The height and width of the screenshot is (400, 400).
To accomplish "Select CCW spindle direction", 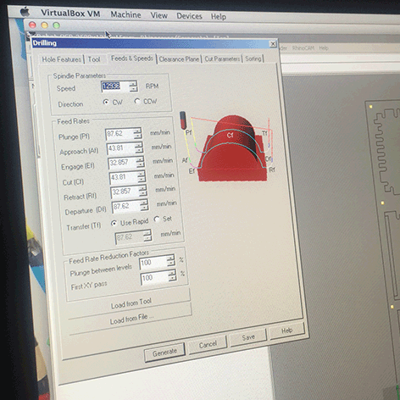I will pyautogui.click(x=137, y=101).
